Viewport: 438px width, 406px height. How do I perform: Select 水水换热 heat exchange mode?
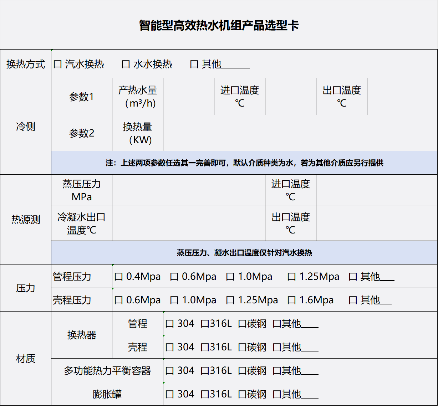[125, 64]
